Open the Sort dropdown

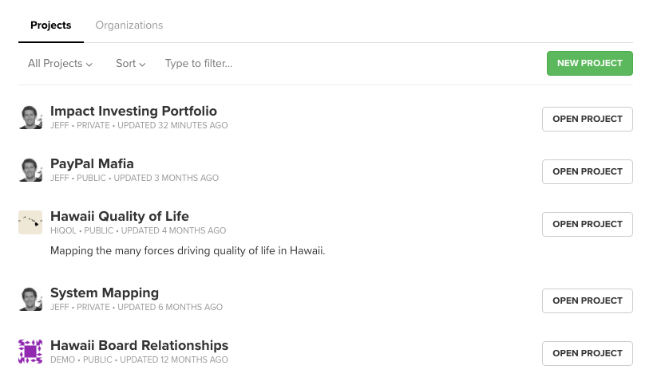tap(130, 64)
